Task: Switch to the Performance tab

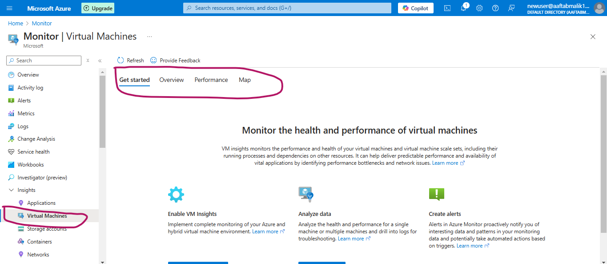Action: tap(211, 80)
